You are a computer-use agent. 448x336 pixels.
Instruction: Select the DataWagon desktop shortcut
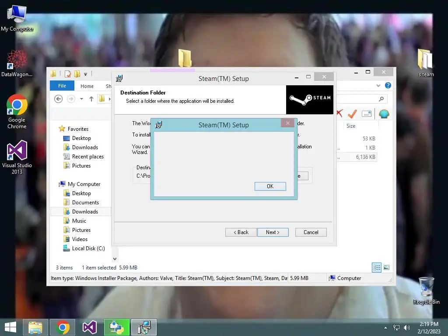[x=17, y=63]
